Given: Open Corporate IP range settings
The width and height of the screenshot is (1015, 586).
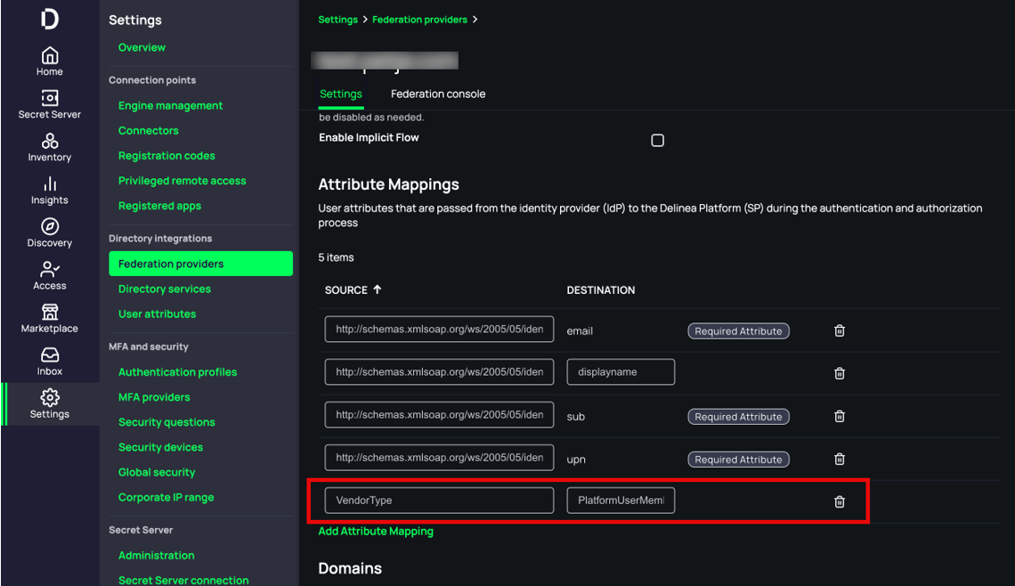Looking at the screenshot, I should tap(166, 497).
